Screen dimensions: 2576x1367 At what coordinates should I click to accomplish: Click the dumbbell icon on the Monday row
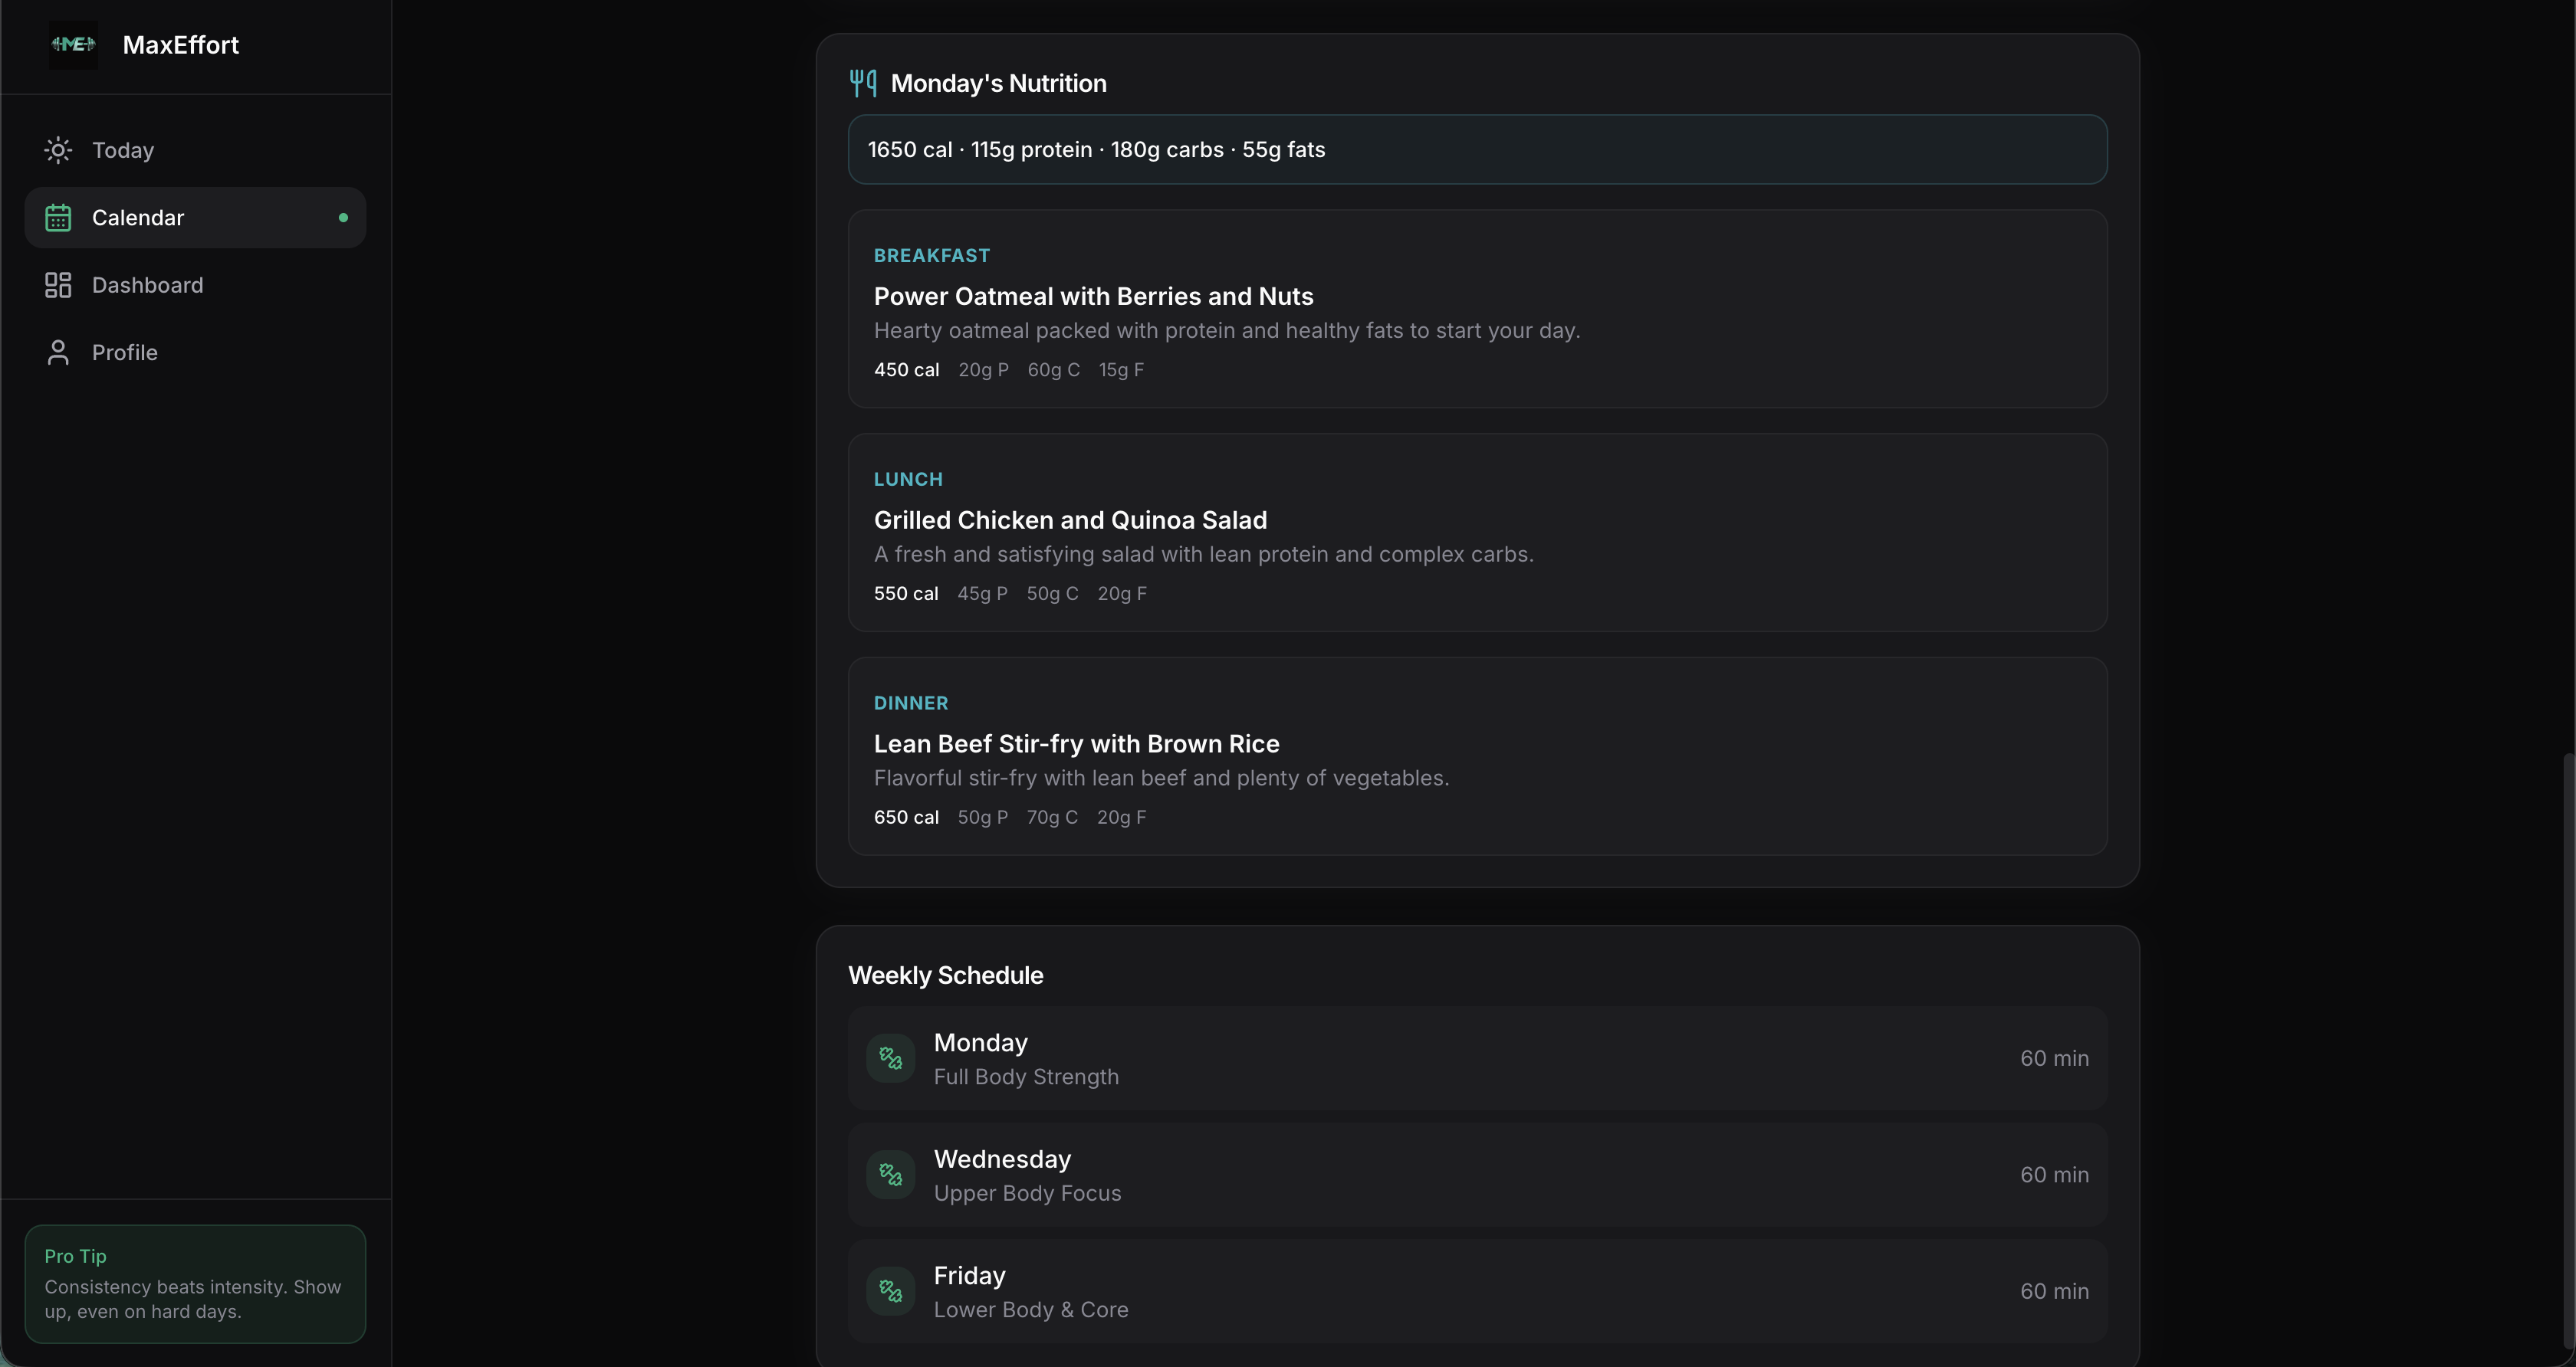tap(889, 1057)
